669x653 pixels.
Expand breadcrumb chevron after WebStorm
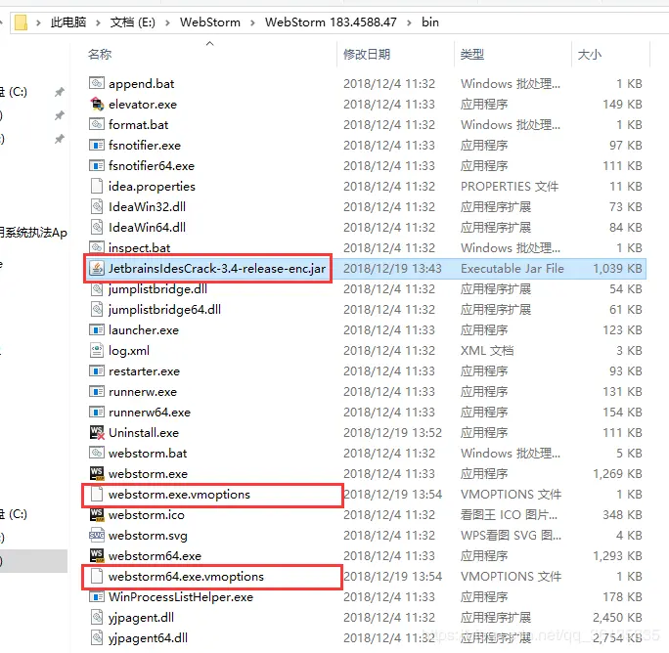pos(252,22)
